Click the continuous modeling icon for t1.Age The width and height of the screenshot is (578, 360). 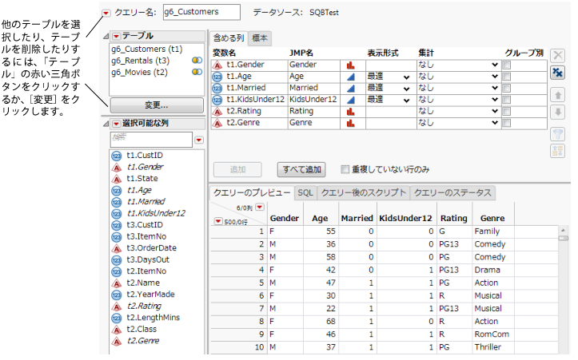click(351, 77)
